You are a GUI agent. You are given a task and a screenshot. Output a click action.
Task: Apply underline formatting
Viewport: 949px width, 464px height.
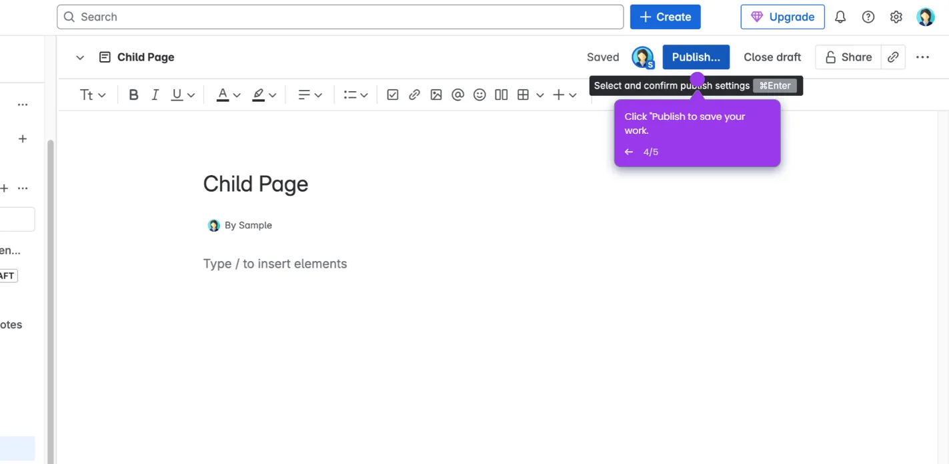coord(177,95)
